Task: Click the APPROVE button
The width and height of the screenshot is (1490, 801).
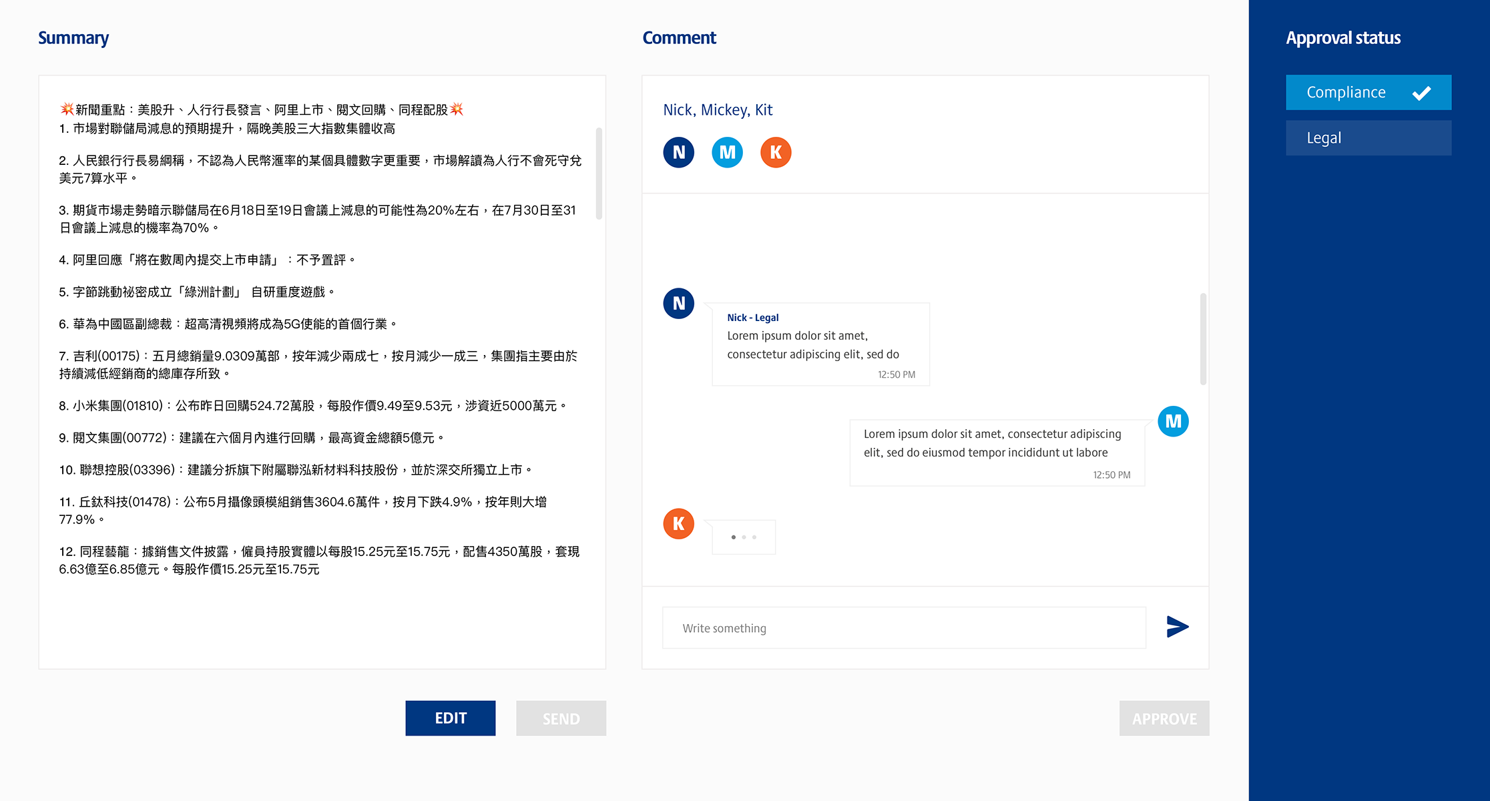Action: [x=1164, y=718]
